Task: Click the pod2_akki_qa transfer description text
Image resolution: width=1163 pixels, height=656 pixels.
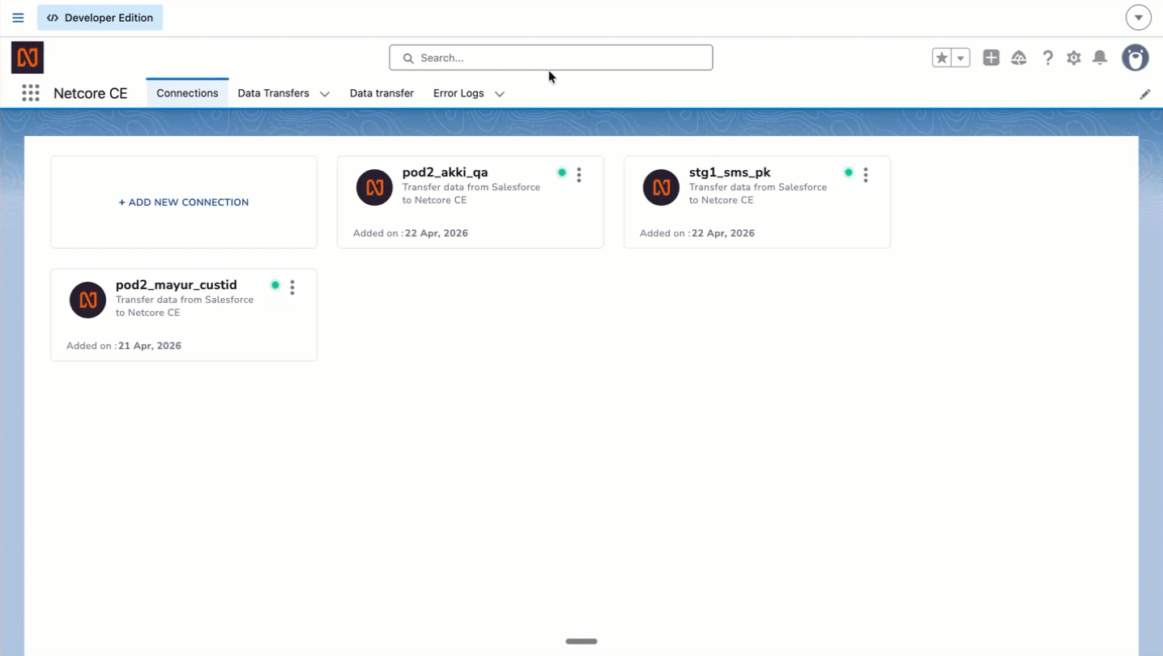Action: coord(471,194)
